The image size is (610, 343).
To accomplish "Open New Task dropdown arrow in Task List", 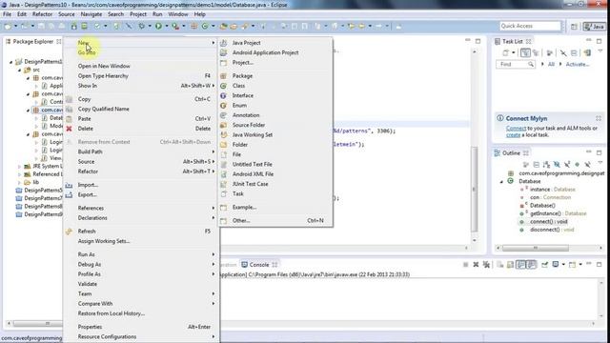I will (x=514, y=53).
